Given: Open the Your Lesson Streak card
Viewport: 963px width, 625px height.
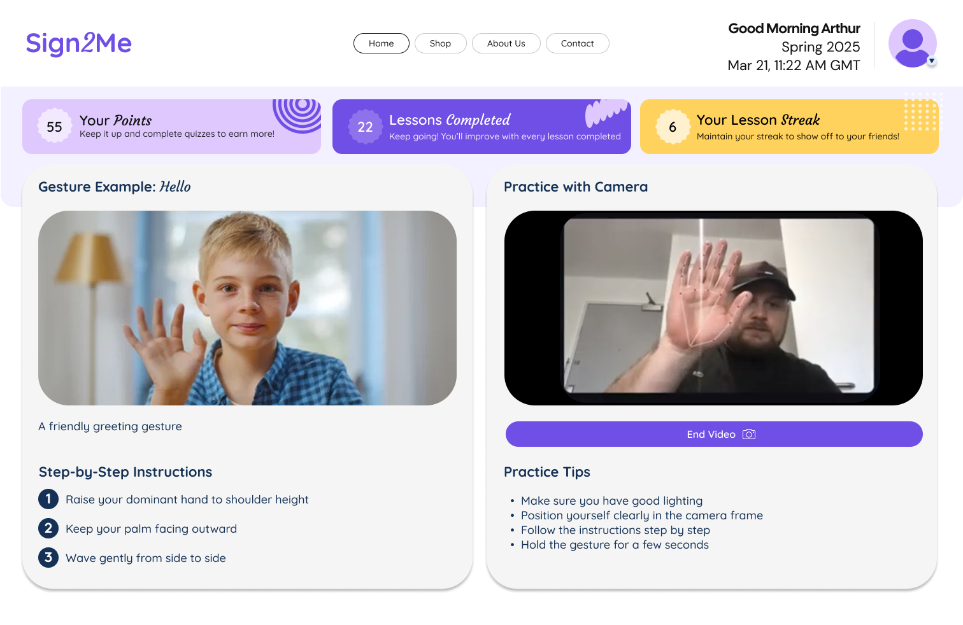Looking at the screenshot, I should tap(789, 127).
